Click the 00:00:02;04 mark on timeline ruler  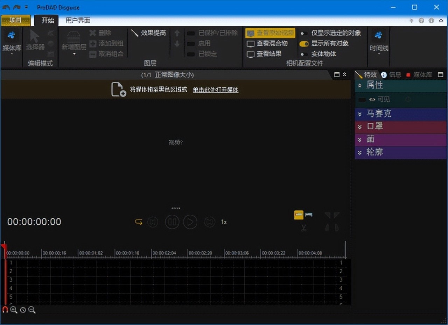[164, 253]
